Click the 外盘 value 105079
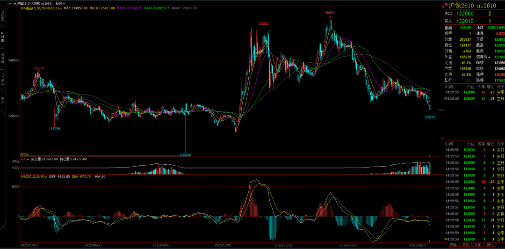The image size is (505, 249). point(465,57)
